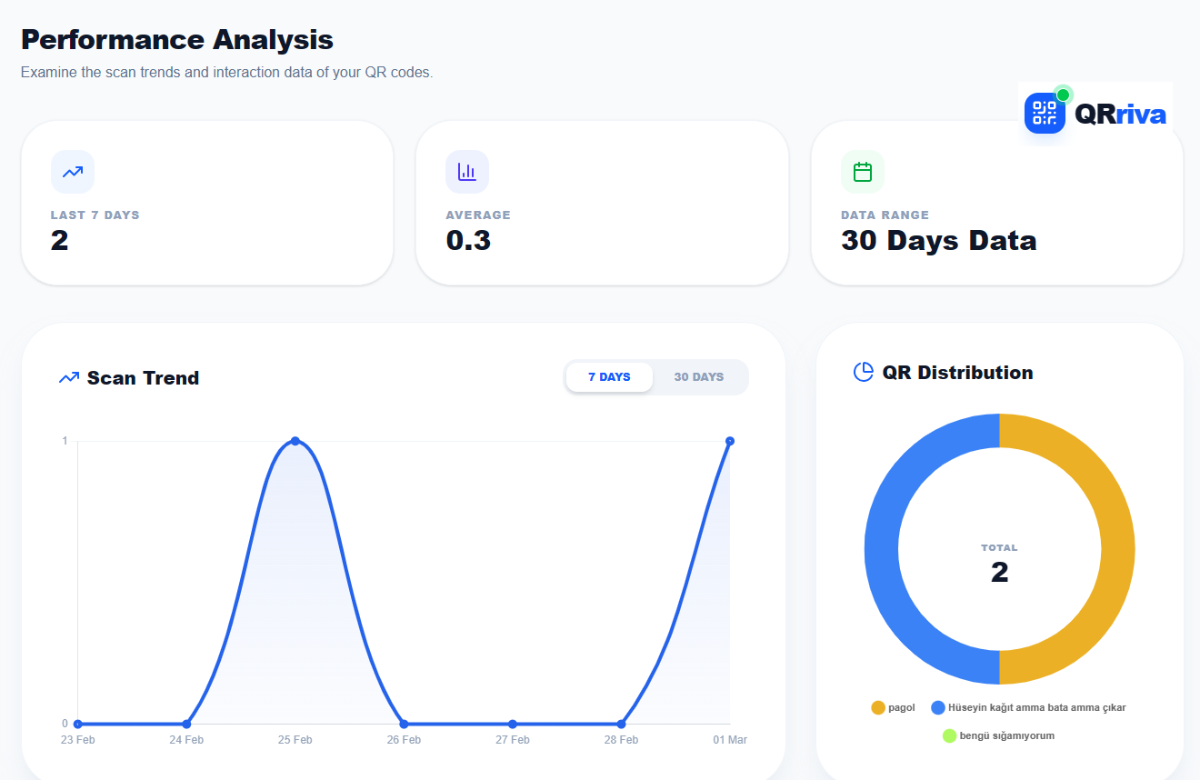Screen dimensions: 1200x780
Task: Click the 25 Feb peak data point
Action: click(295, 441)
